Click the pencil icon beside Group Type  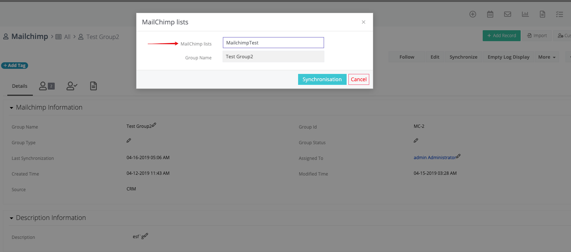(128, 140)
